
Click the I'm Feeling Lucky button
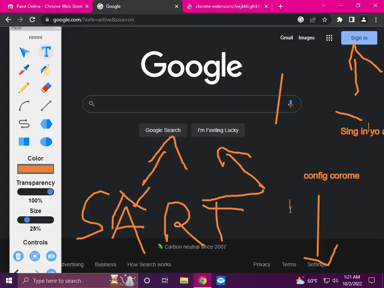(x=218, y=130)
